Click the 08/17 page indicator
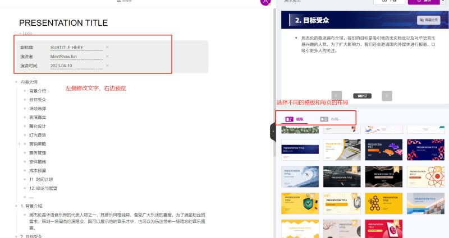Viewport: 449px width, 238px height. pyautogui.click(x=362, y=96)
